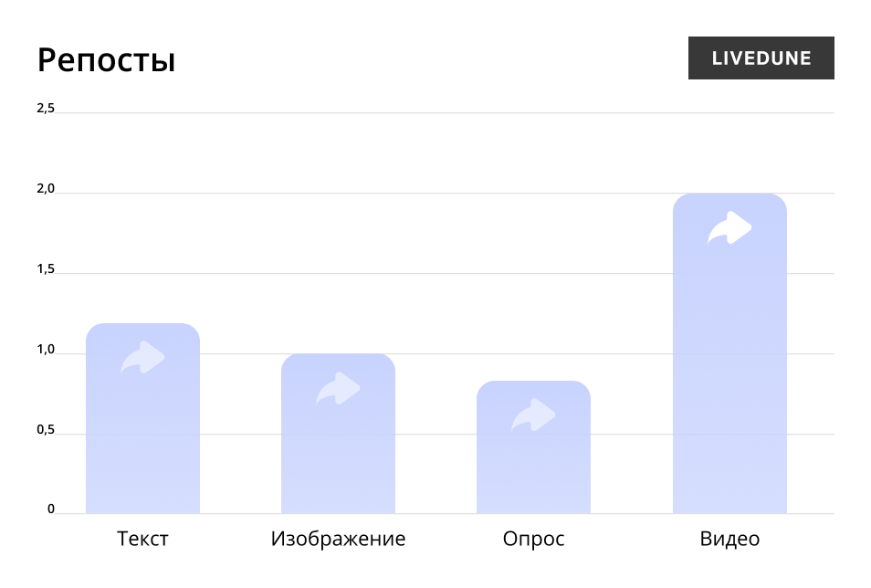Click the 1,5 y-axis label
The image size is (871, 588).
[46, 269]
